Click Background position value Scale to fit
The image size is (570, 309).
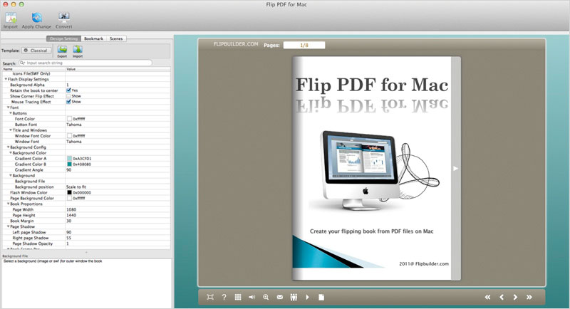[76, 187]
